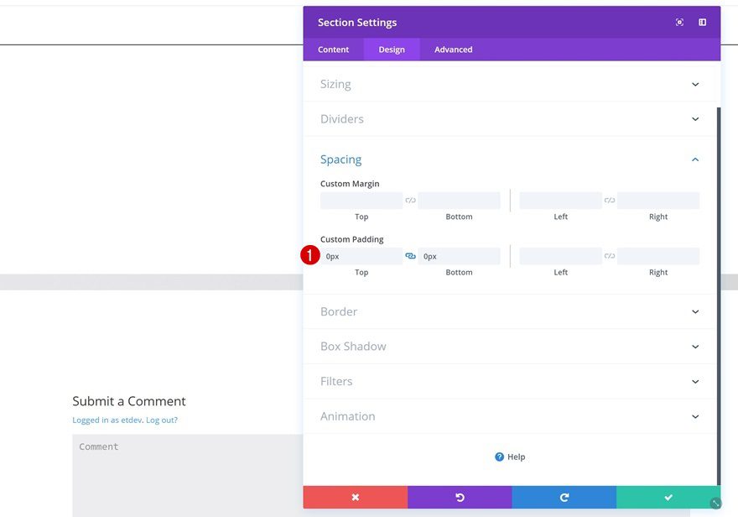Image resolution: width=738 pixels, height=517 pixels.
Task: Click the Log out? link
Action: 162,420
